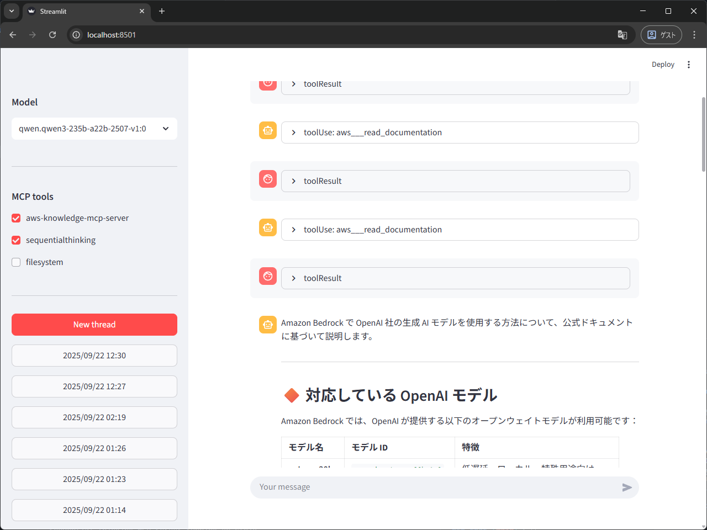This screenshot has width=707, height=530.
Task: Click assistant avatar beside first toolUse row
Action: click(x=268, y=130)
